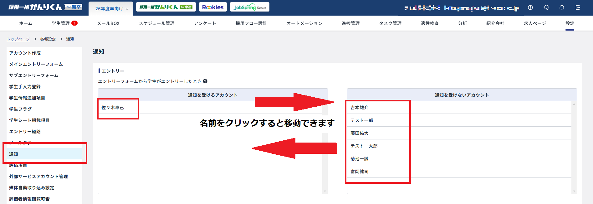
Task: Open the notification bell icon
Action: (x=562, y=7)
